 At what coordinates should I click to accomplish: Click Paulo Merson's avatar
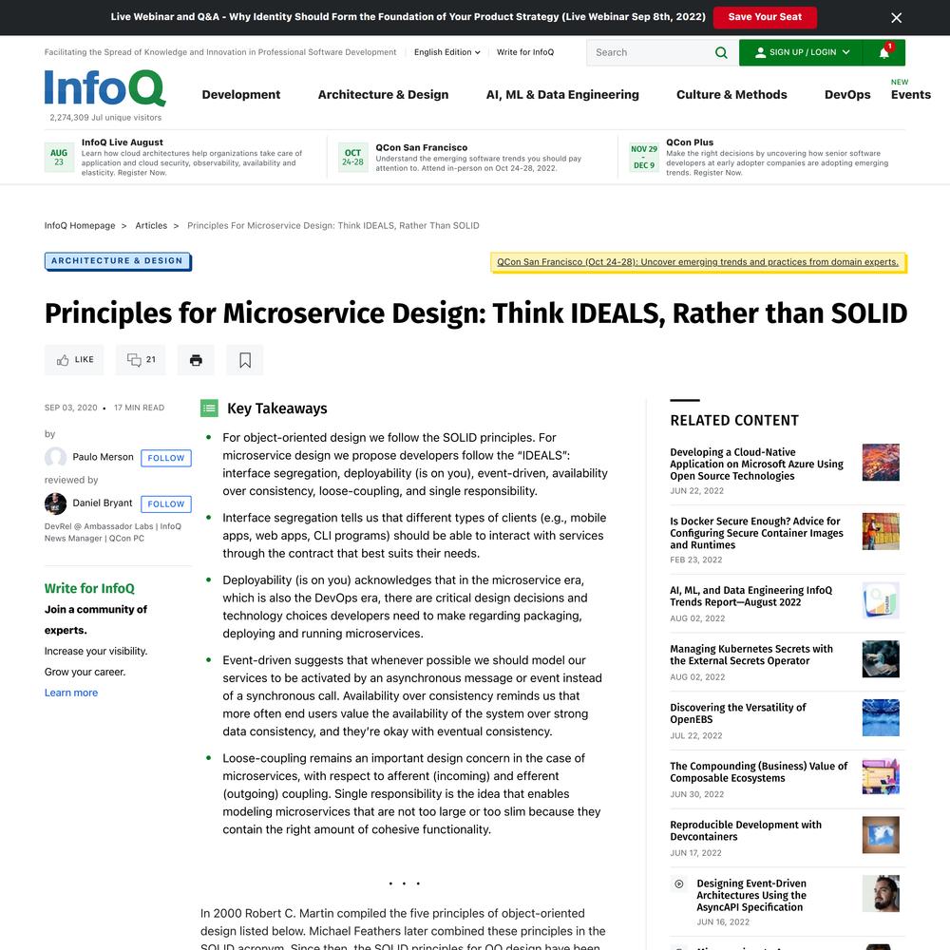coord(56,458)
